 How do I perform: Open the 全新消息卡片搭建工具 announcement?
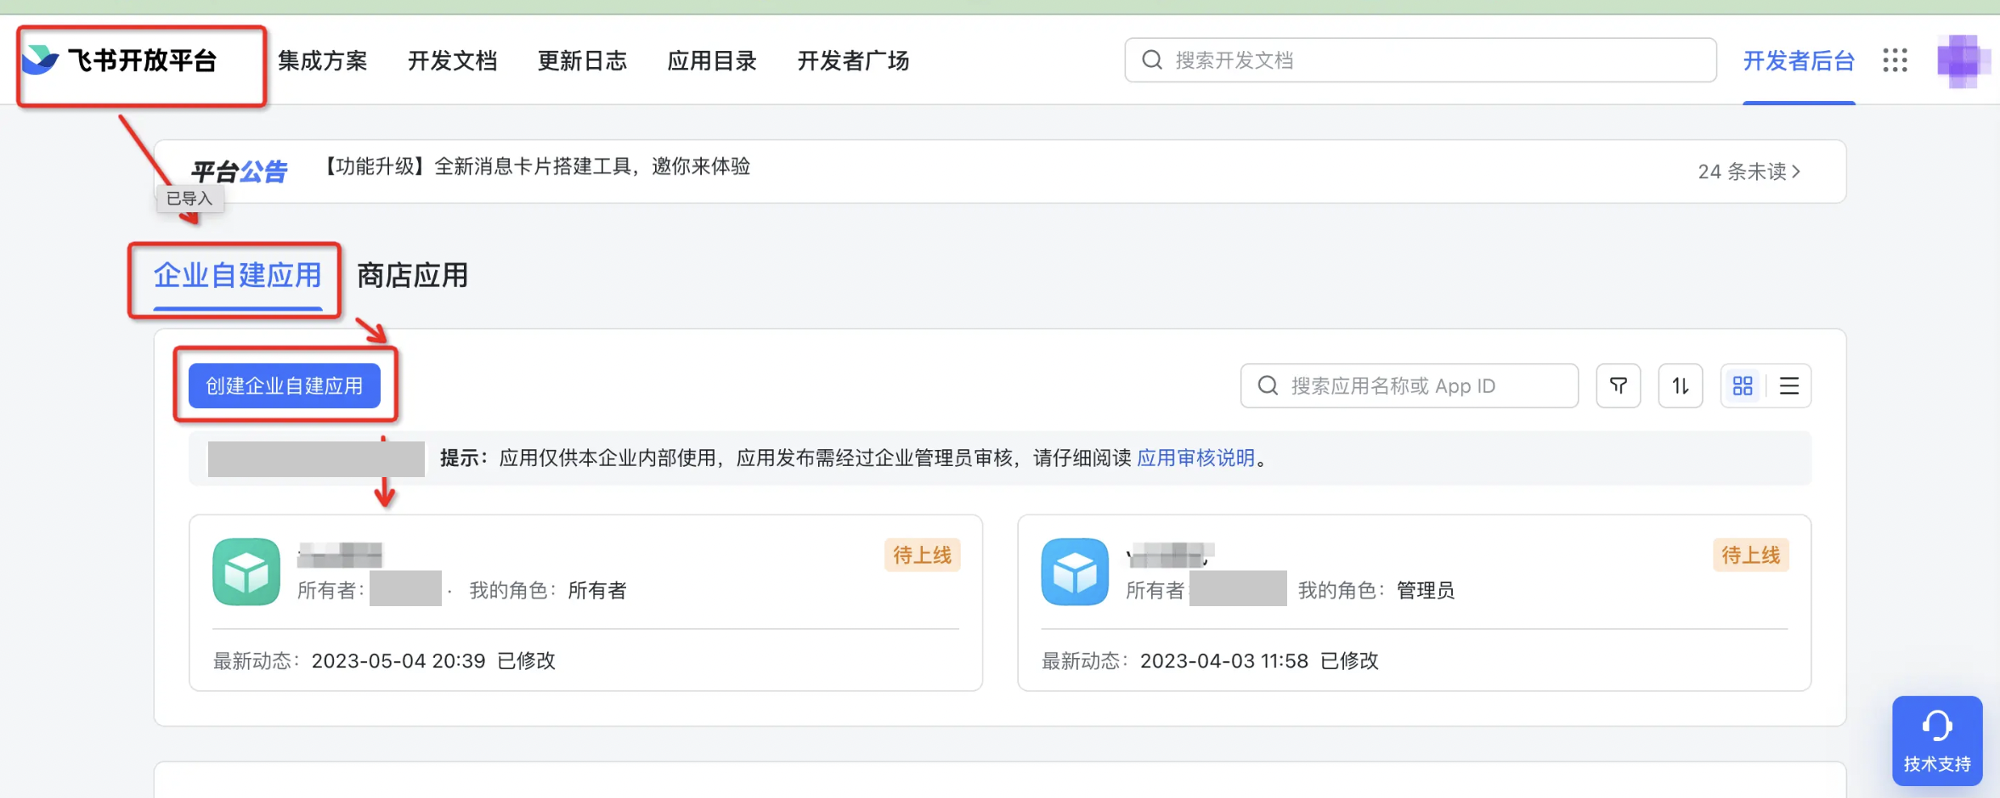pos(536,166)
